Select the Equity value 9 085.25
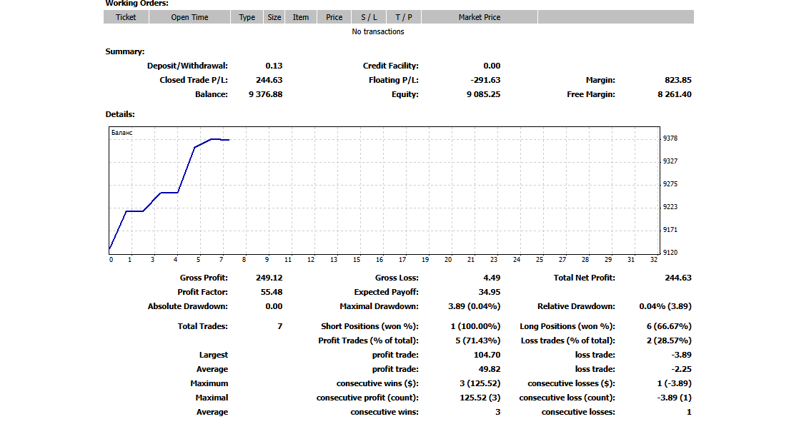809x424 pixels. point(483,95)
